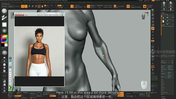Select the cursor tool in annotation toolbar
The image size is (176, 99).
(x=10, y=63)
